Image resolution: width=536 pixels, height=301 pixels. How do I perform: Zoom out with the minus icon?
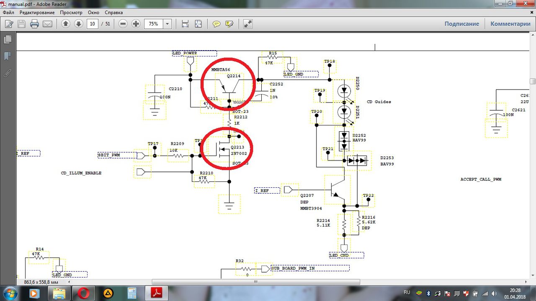point(123,24)
